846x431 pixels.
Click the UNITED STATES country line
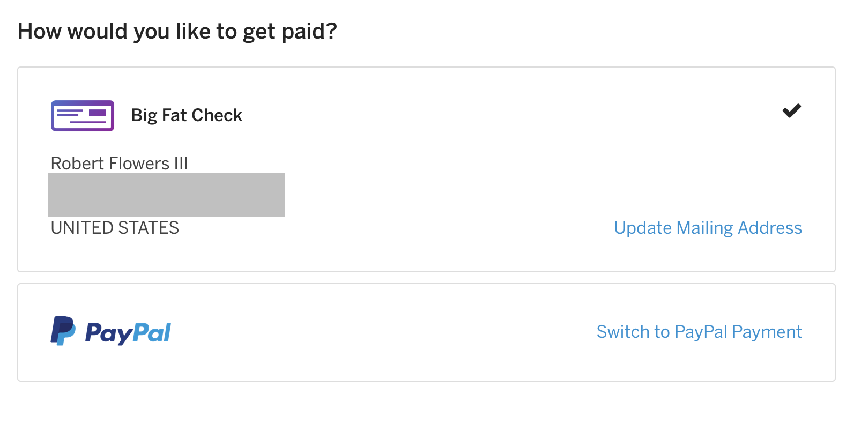click(x=115, y=228)
